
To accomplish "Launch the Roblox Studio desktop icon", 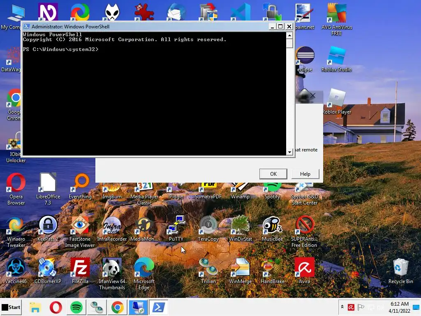I will (336, 59).
